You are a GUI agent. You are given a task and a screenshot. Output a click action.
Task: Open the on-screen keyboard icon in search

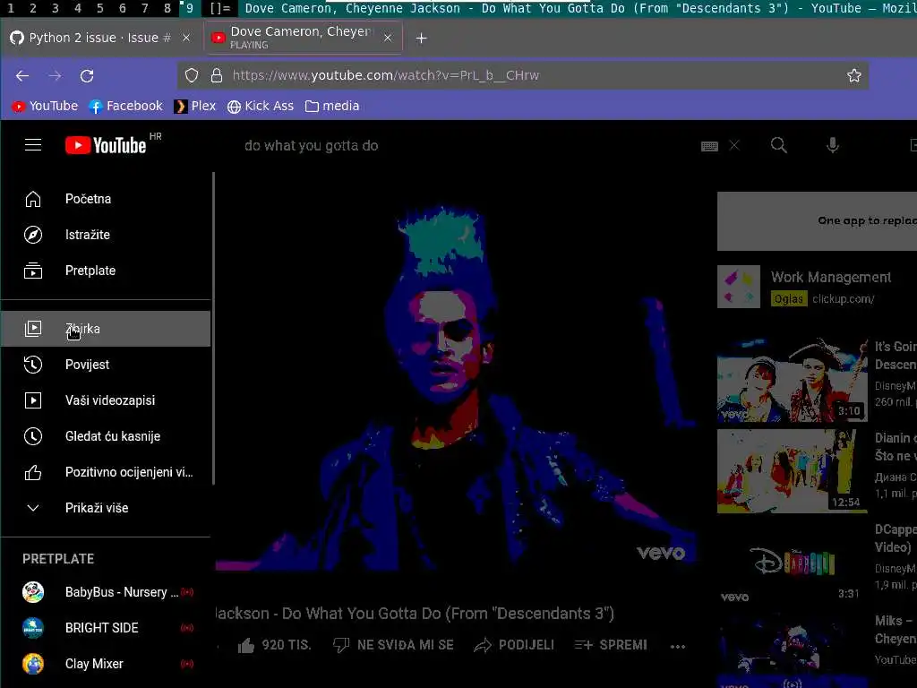pyautogui.click(x=709, y=146)
